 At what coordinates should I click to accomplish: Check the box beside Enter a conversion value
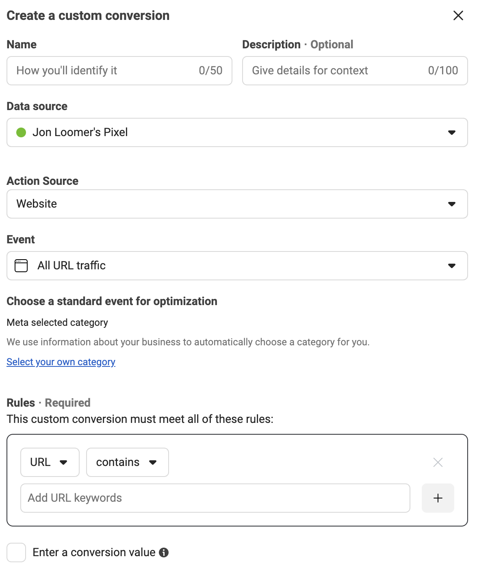tap(16, 552)
